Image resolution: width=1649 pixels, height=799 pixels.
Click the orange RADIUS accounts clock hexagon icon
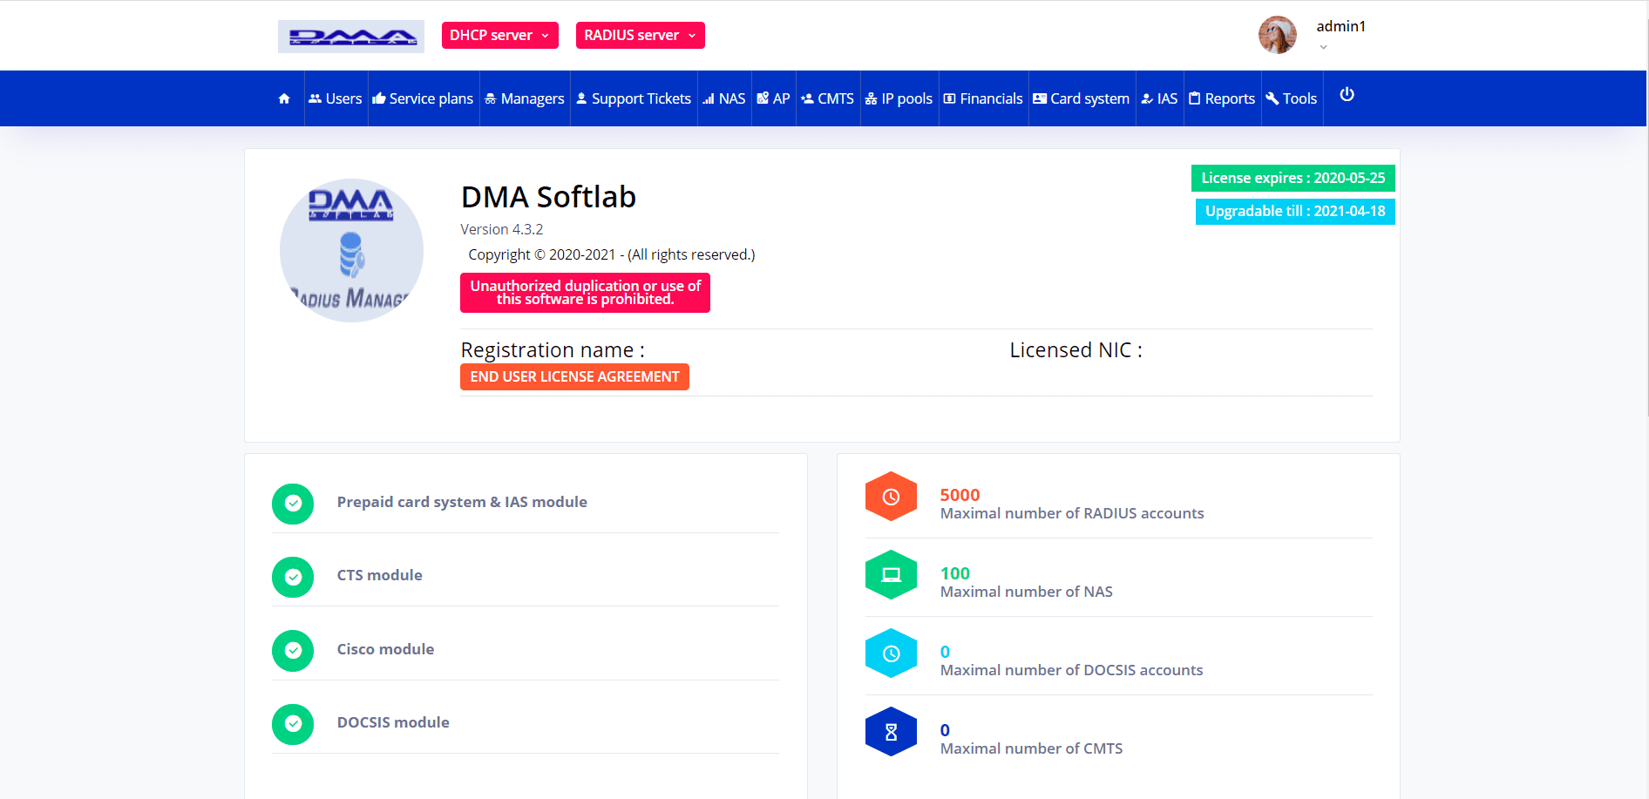pyautogui.click(x=891, y=497)
